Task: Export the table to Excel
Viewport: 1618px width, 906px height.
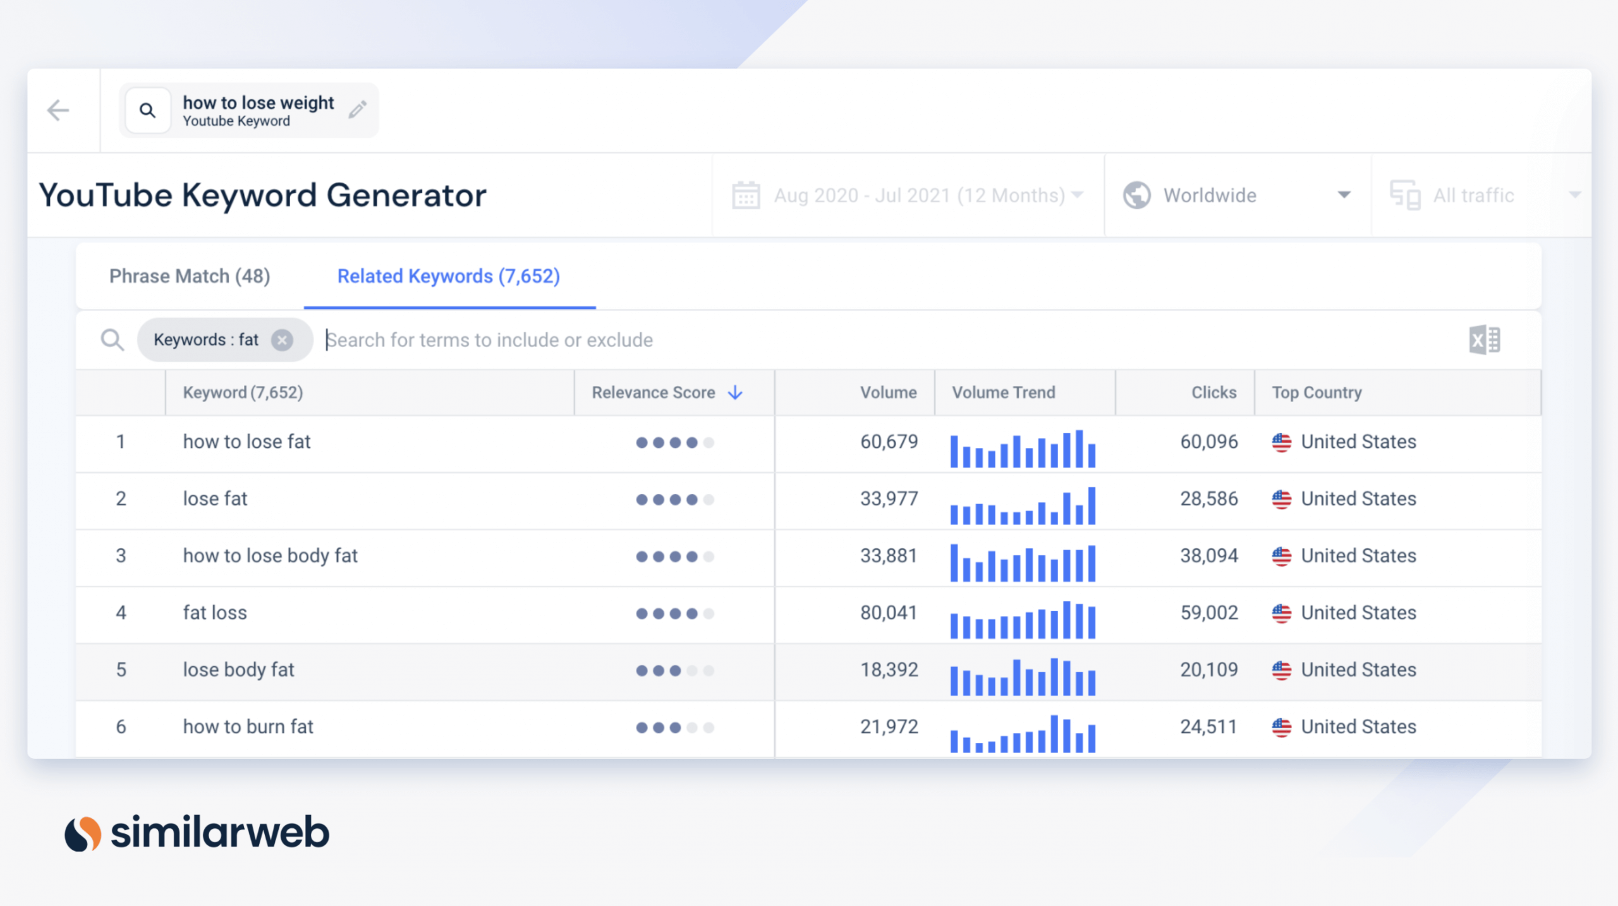Action: [x=1484, y=340]
